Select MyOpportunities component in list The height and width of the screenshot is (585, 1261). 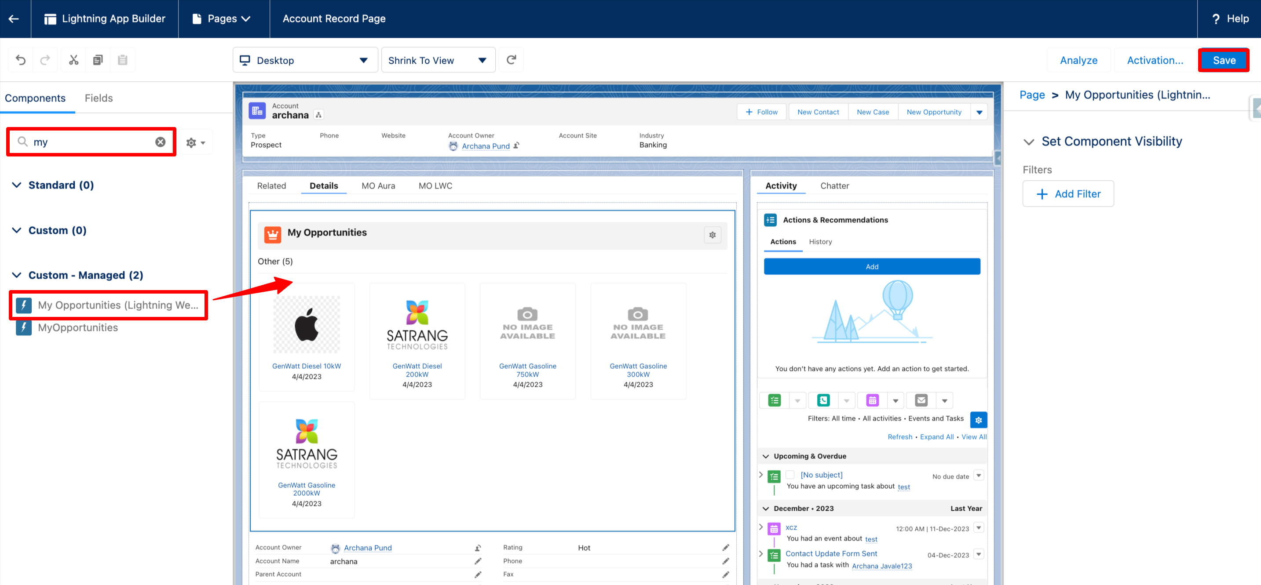tap(78, 328)
